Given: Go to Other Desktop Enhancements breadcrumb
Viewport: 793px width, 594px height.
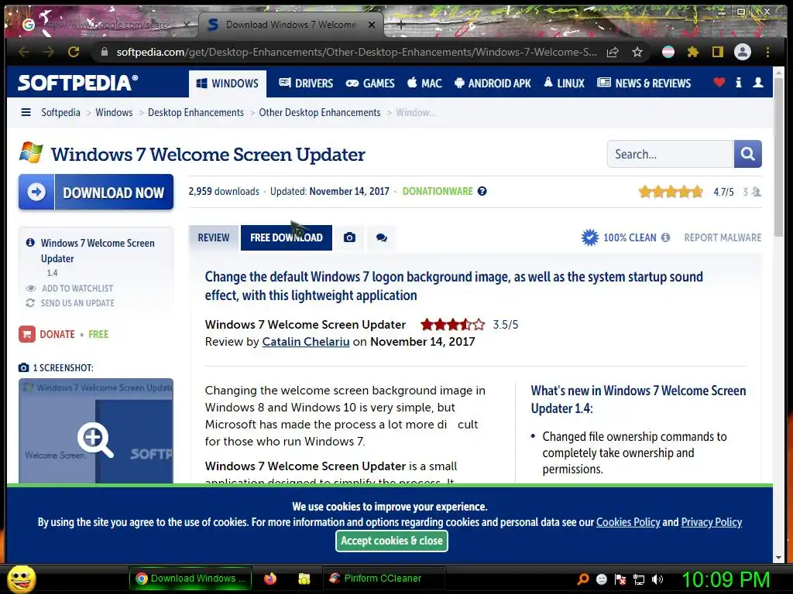Looking at the screenshot, I should pos(320,113).
